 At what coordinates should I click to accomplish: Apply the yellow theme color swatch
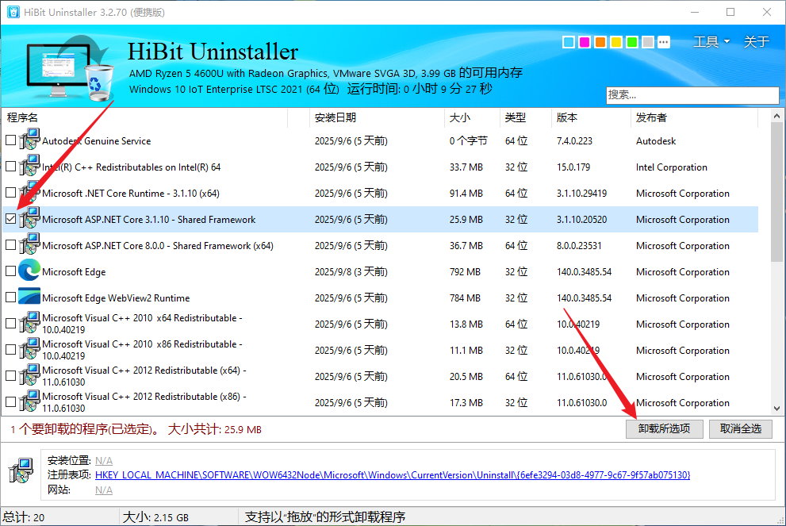click(616, 42)
